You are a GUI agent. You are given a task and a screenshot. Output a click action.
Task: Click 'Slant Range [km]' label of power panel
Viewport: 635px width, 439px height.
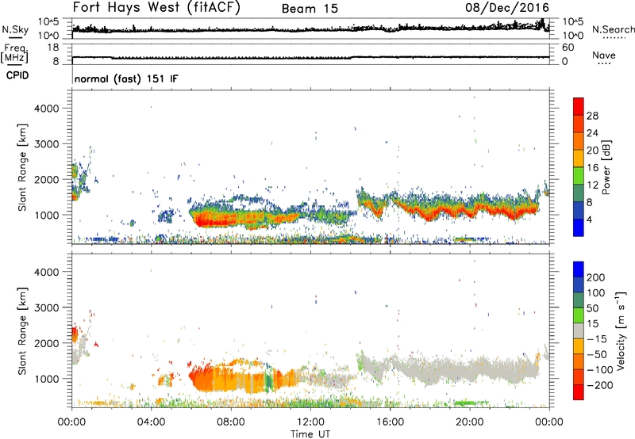22,167
